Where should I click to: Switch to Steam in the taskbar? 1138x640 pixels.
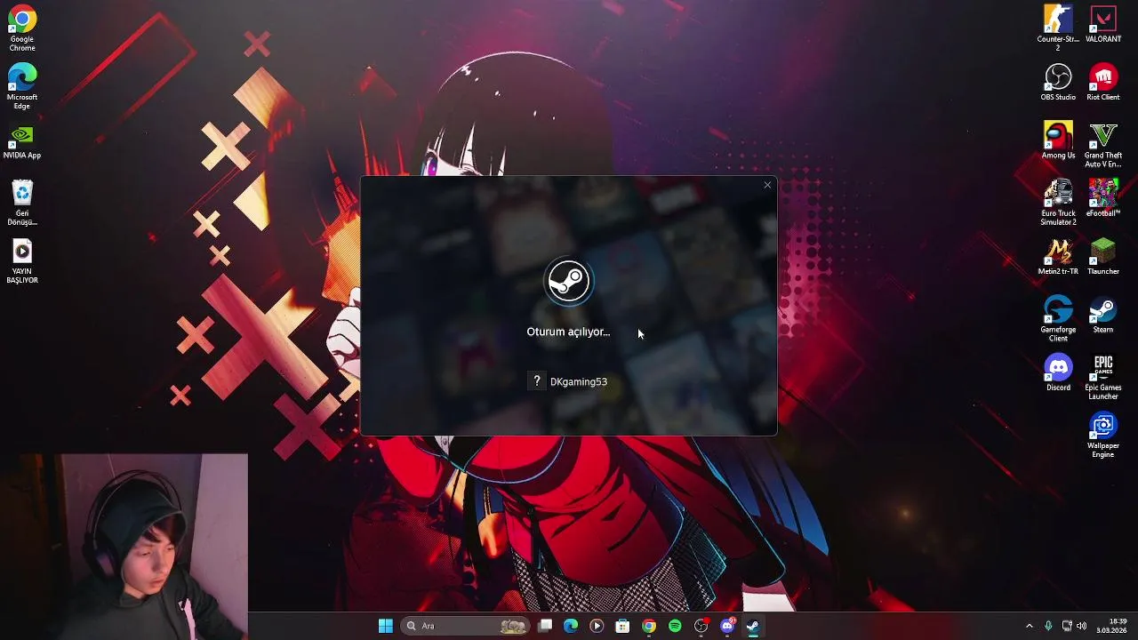click(753, 626)
